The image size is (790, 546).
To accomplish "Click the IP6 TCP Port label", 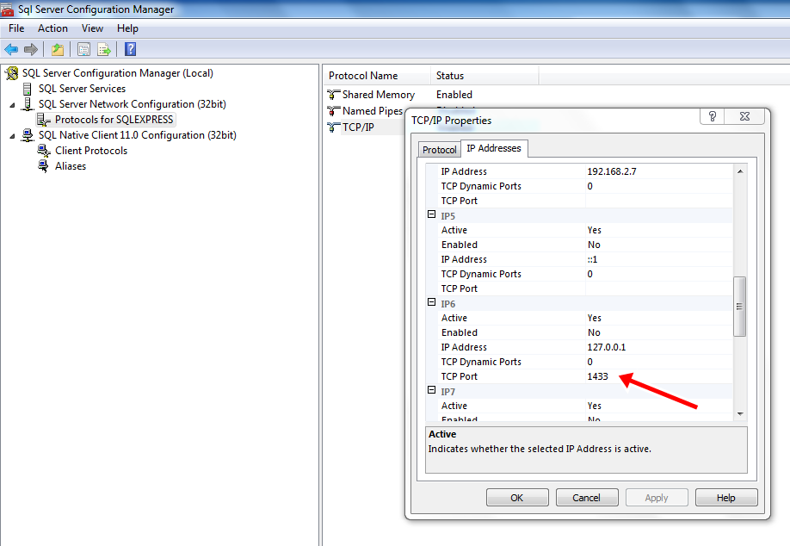I will (459, 376).
